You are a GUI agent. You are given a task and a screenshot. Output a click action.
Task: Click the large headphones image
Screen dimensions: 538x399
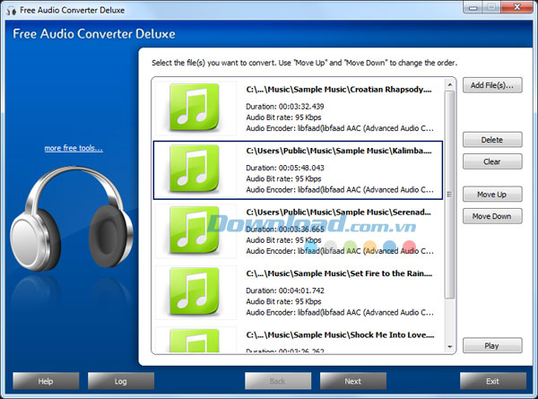tap(71, 218)
